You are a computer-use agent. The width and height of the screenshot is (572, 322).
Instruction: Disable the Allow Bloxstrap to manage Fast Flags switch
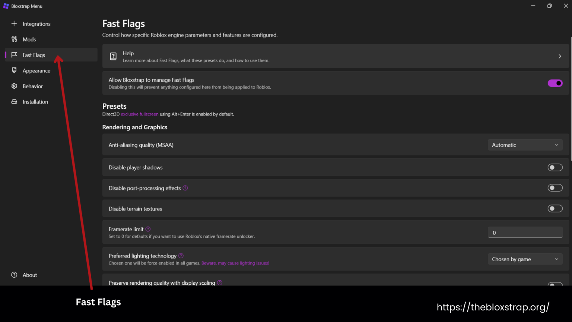[555, 83]
